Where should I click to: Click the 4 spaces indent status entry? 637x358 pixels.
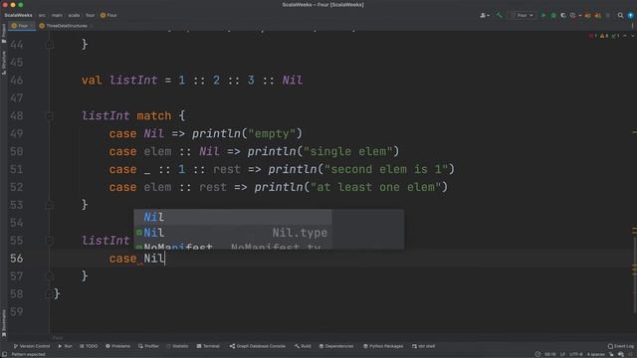596,354
